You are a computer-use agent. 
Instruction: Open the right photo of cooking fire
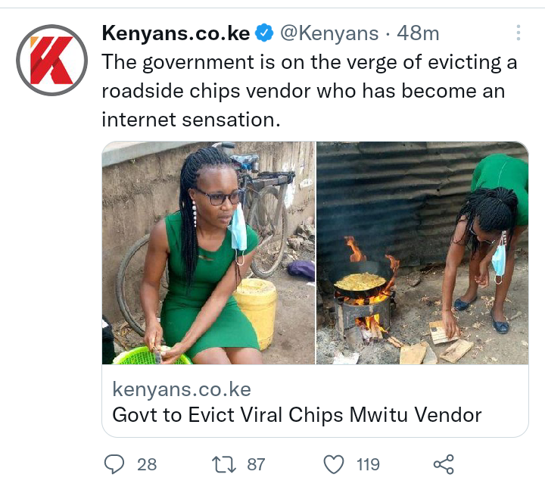coord(422,253)
